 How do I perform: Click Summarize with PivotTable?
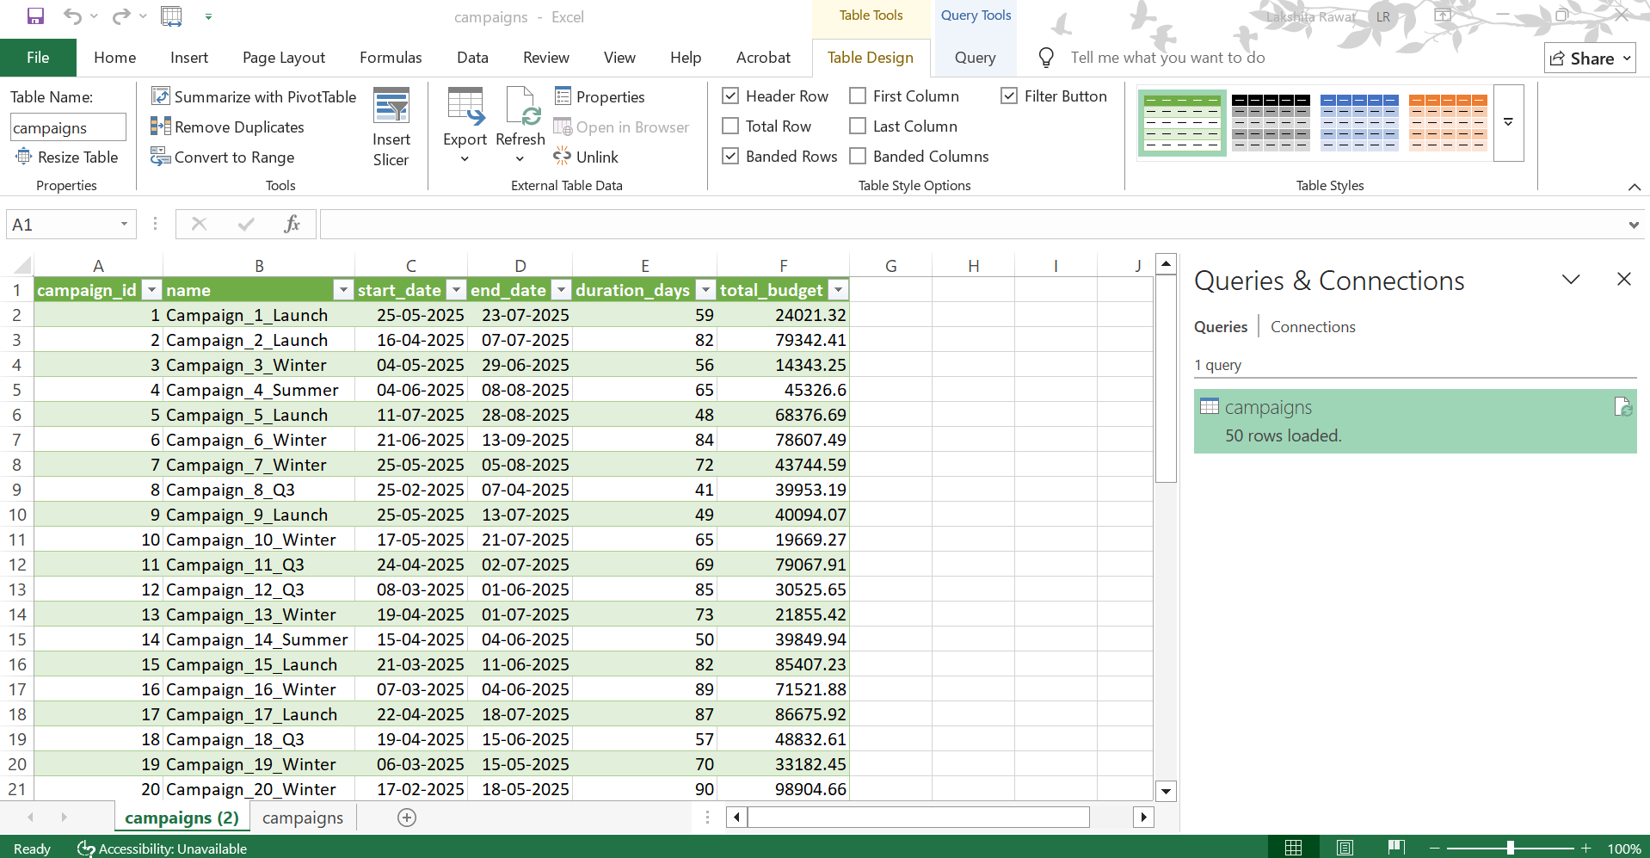[254, 96]
